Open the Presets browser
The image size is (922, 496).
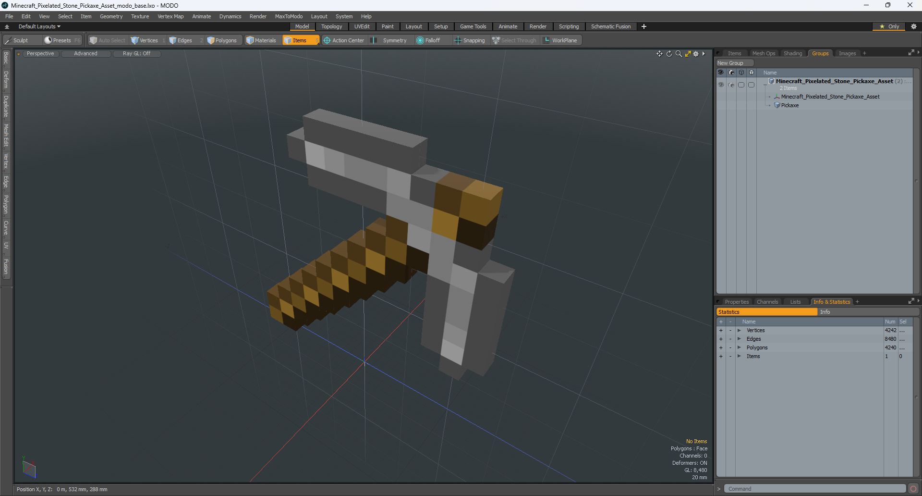click(62, 40)
